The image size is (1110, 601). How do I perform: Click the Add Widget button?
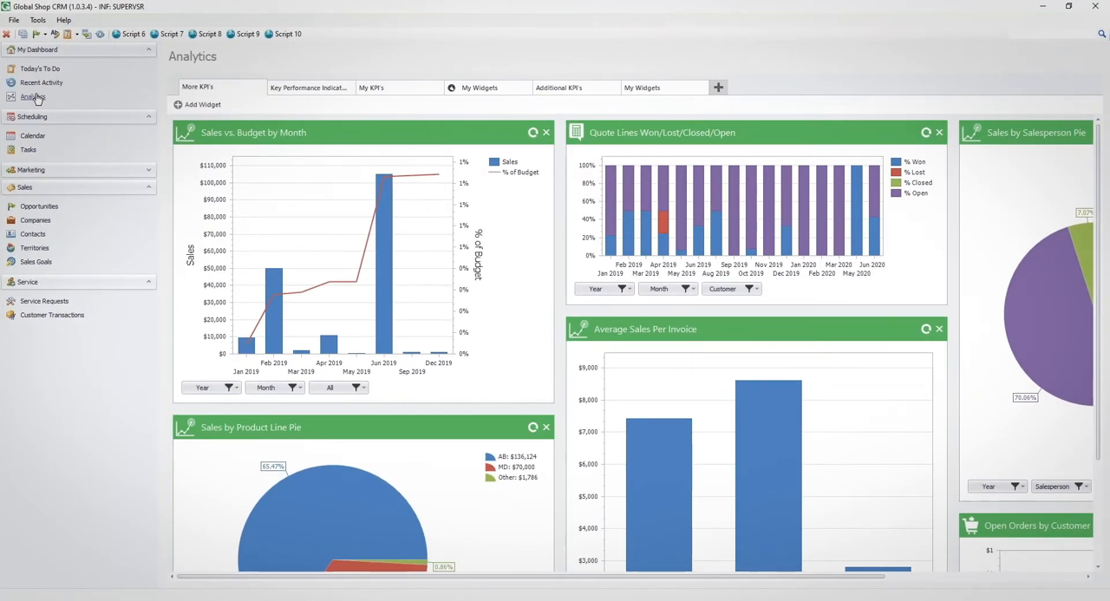(x=197, y=105)
